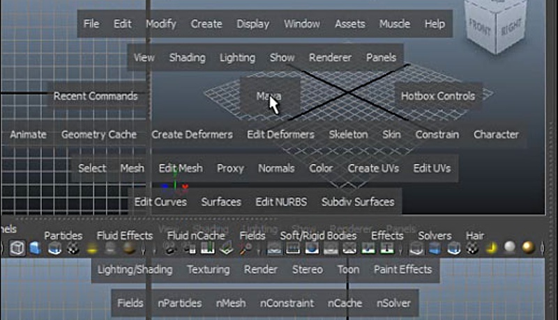Click blue Smooth Shade All icon in left panel
This screenshot has height=320, width=558.
point(35,248)
